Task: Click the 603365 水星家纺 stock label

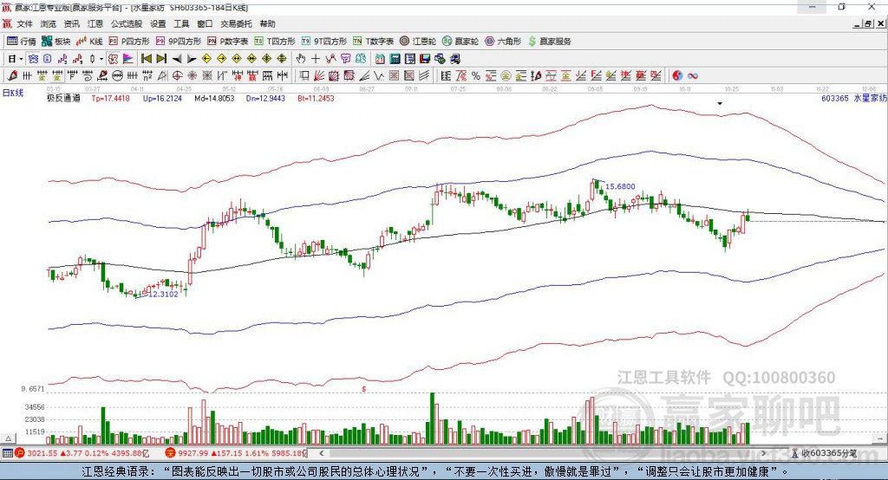Action: [x=853, y=98]
